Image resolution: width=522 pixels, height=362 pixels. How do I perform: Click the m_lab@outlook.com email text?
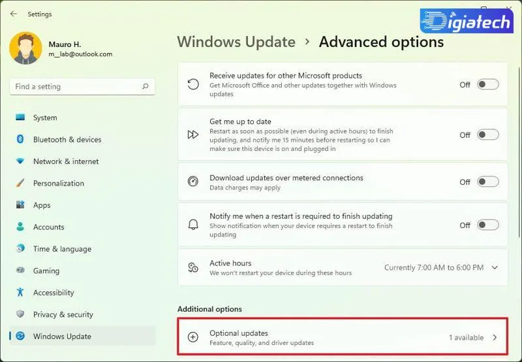pos(80,54)
